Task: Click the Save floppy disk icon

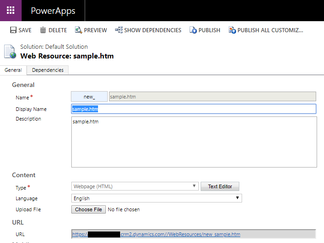Action: tap(13, 30)
